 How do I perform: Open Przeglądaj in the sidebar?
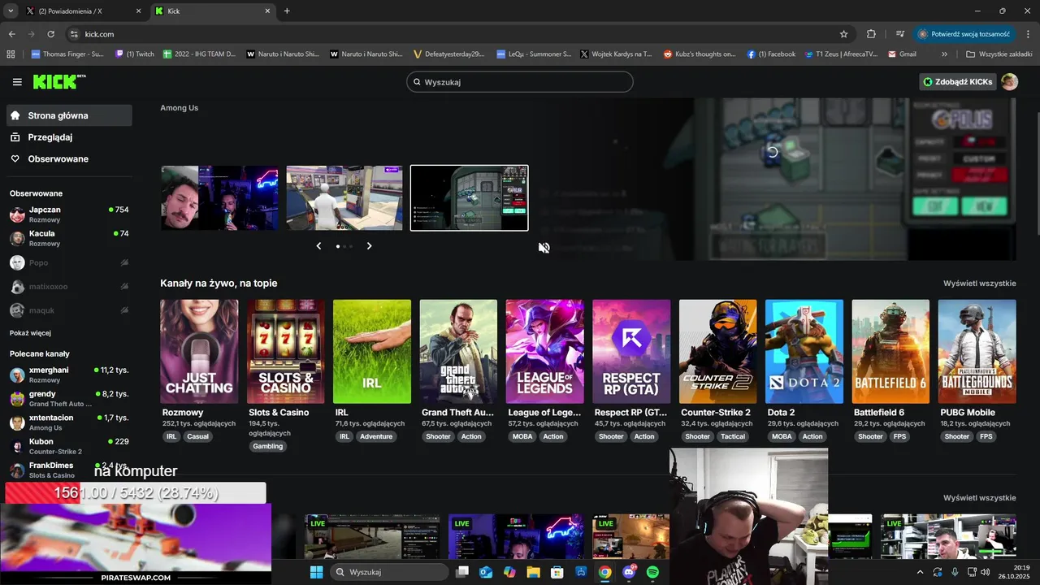pos(69,137)
